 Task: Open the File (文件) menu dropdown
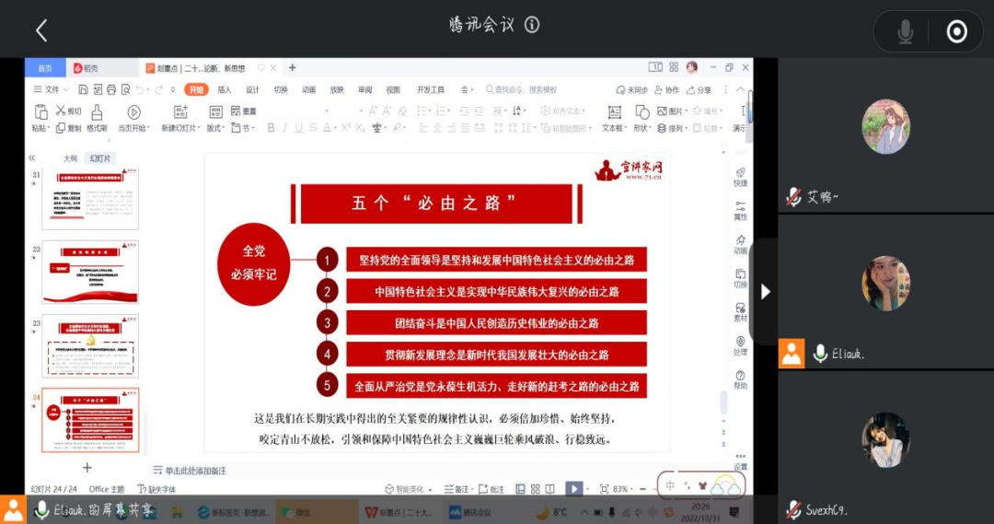click(52, 89)
